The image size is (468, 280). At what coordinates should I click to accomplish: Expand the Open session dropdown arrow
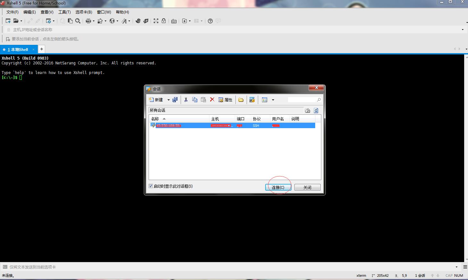21,21
